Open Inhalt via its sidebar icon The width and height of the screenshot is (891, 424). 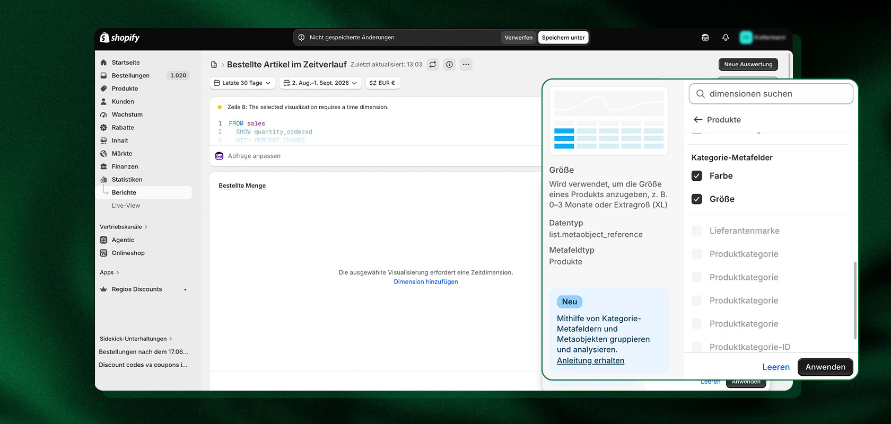click(104, 140)
